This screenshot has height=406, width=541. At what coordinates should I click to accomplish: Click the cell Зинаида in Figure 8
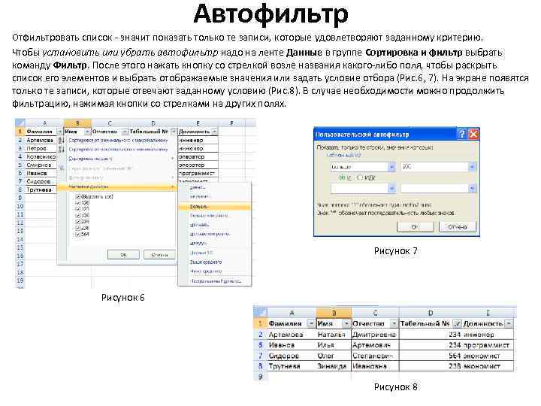pyautogui.click(x=334, y=366)
